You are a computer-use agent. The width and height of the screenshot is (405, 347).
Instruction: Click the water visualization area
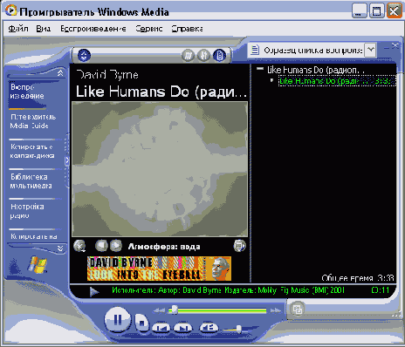click(160, 169)
